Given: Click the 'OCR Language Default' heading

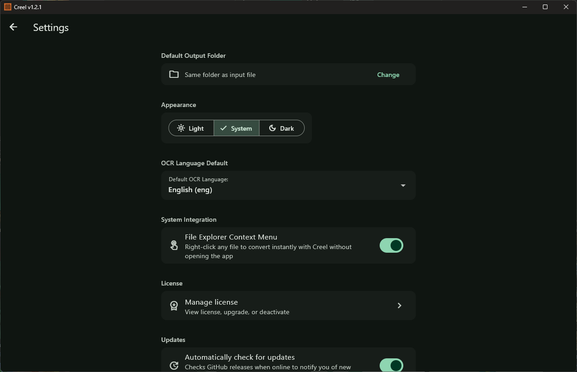Looking at the screenshot, I should (194, 163).
